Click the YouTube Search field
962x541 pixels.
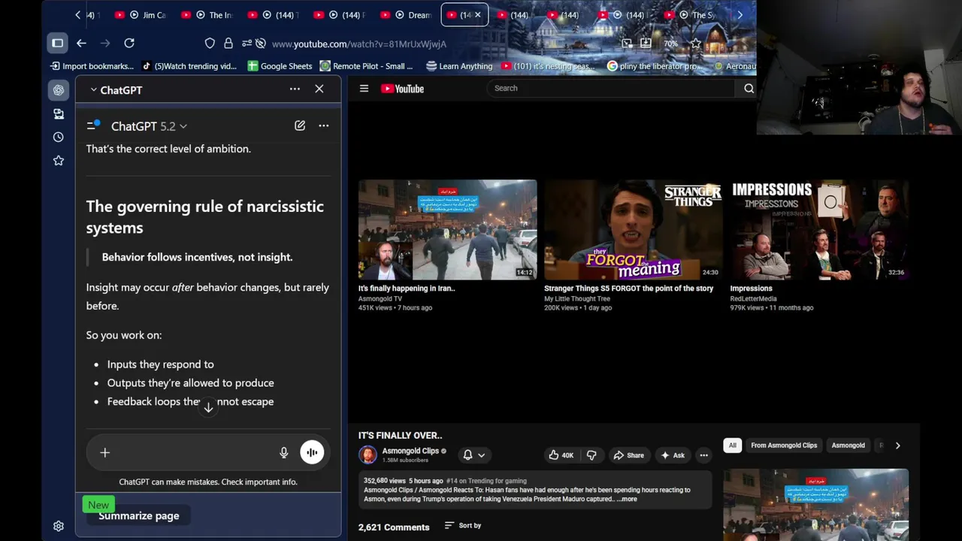(x=610, y=89)
